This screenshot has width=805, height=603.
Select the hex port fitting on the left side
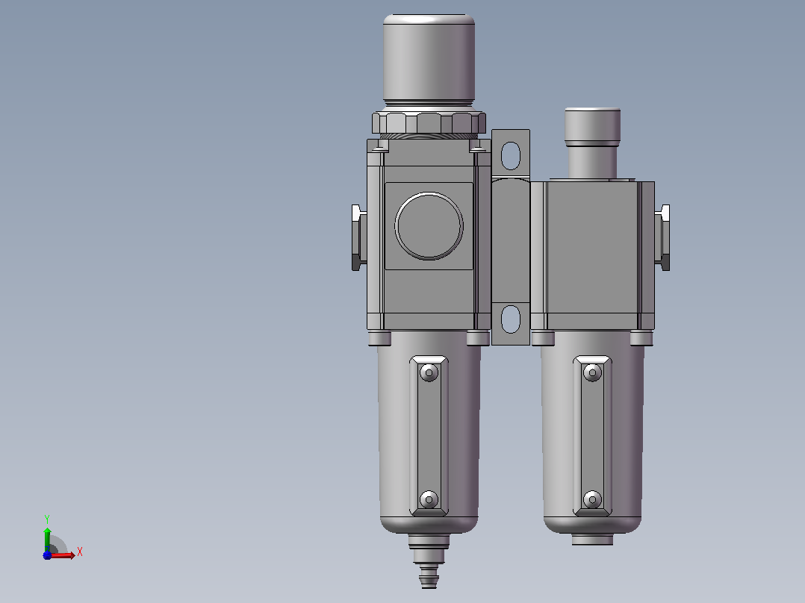point(359,237)
